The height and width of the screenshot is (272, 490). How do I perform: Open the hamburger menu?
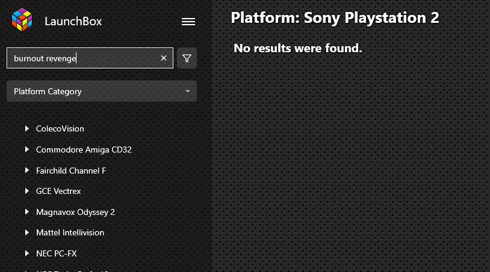click(188, 22)
